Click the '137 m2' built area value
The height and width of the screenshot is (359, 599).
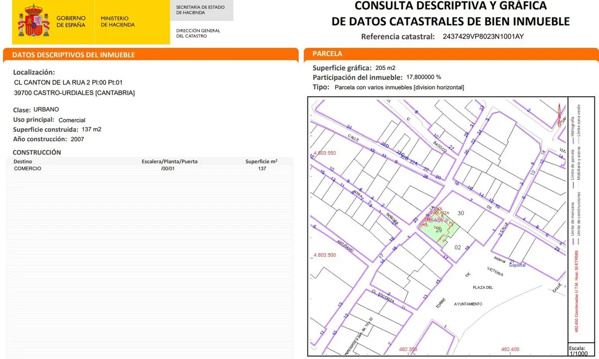click(91, 129)
